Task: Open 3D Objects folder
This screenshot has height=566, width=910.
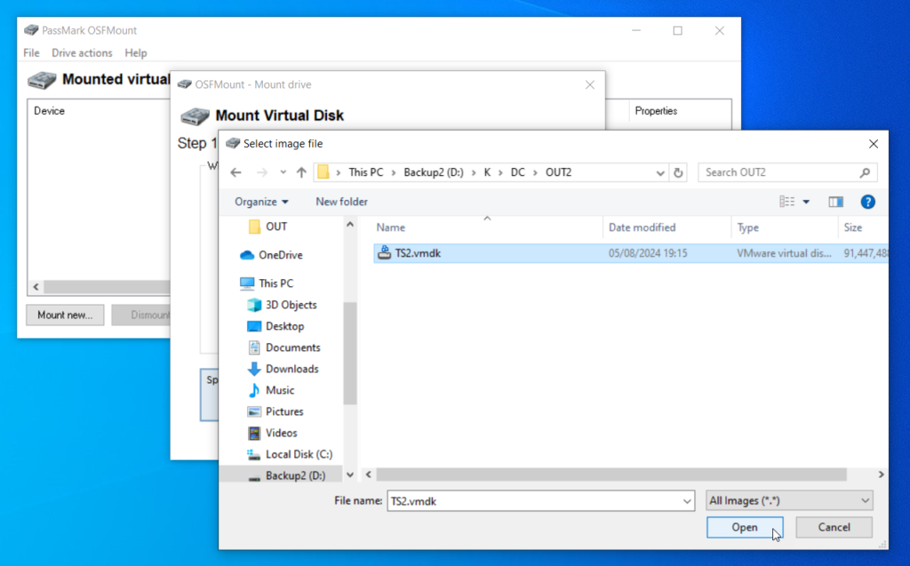Action: (x=291, y=305)
